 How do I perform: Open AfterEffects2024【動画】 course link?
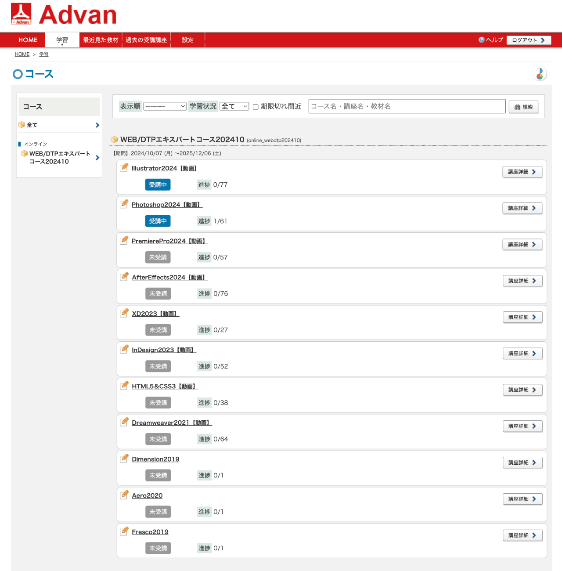(169, 278)
